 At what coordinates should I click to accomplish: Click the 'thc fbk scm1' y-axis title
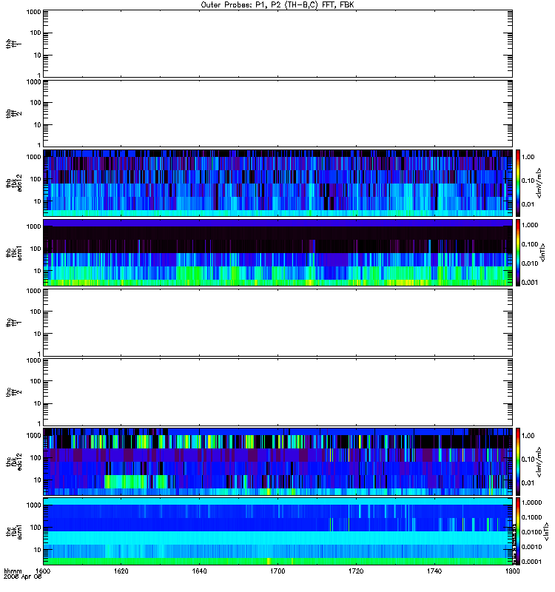pos(14,531)
